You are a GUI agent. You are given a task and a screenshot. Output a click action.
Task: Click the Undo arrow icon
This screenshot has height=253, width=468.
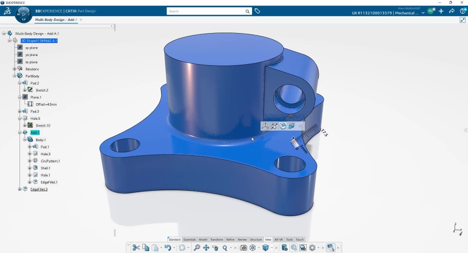168,248
